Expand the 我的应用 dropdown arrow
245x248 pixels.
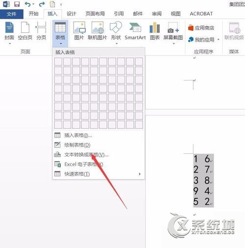(x=218, y=39)
